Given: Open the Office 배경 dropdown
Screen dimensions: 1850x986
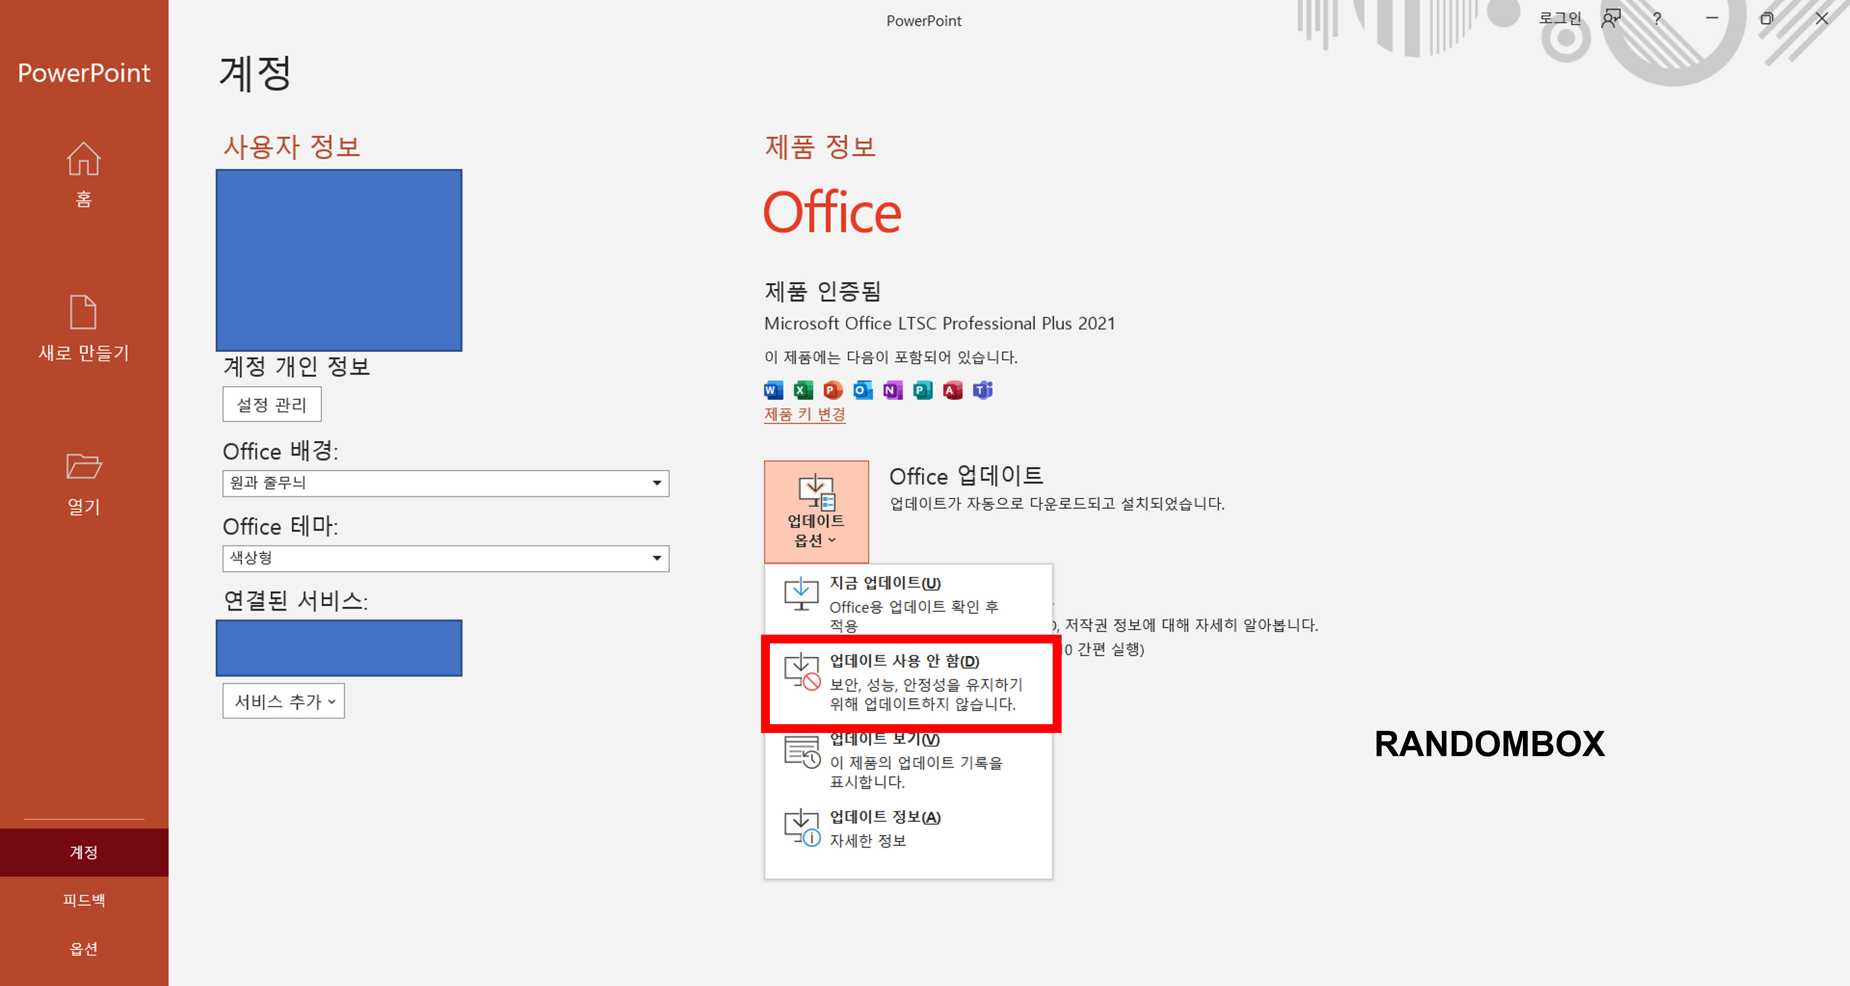Looking at the screenshot, I should [x=655, y=483].
